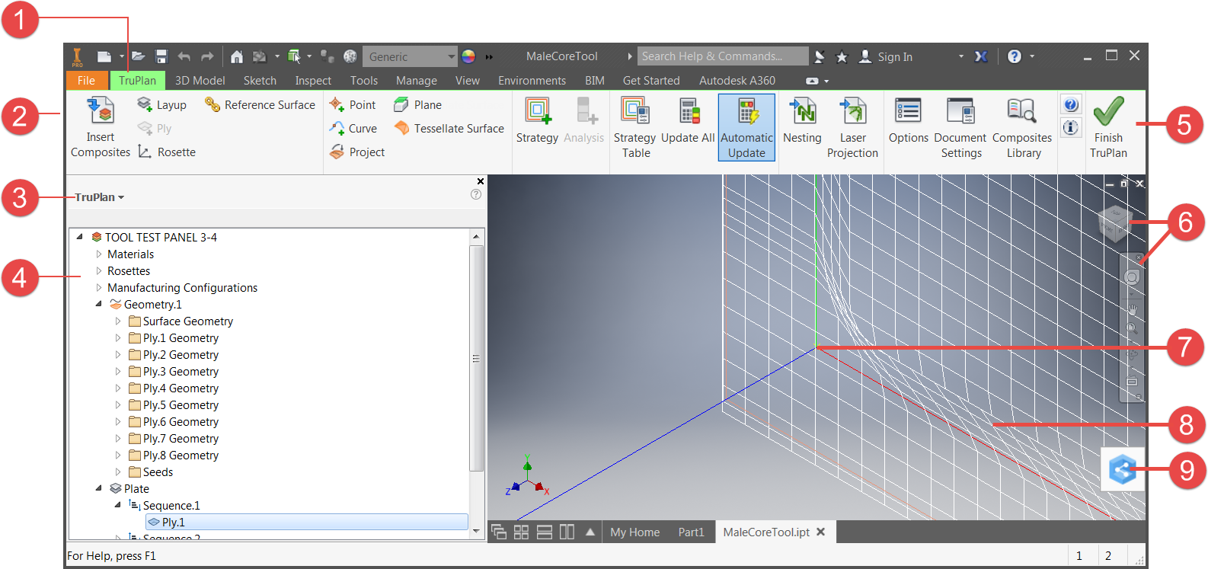Expand the Manufacturing Configurations node

[99, 288]
